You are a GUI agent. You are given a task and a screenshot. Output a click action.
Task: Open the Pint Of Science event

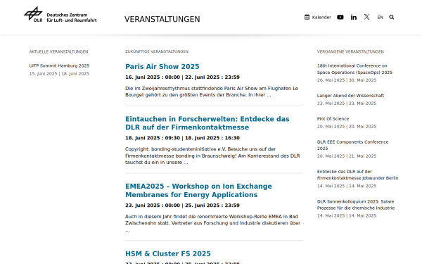[333, 119]
